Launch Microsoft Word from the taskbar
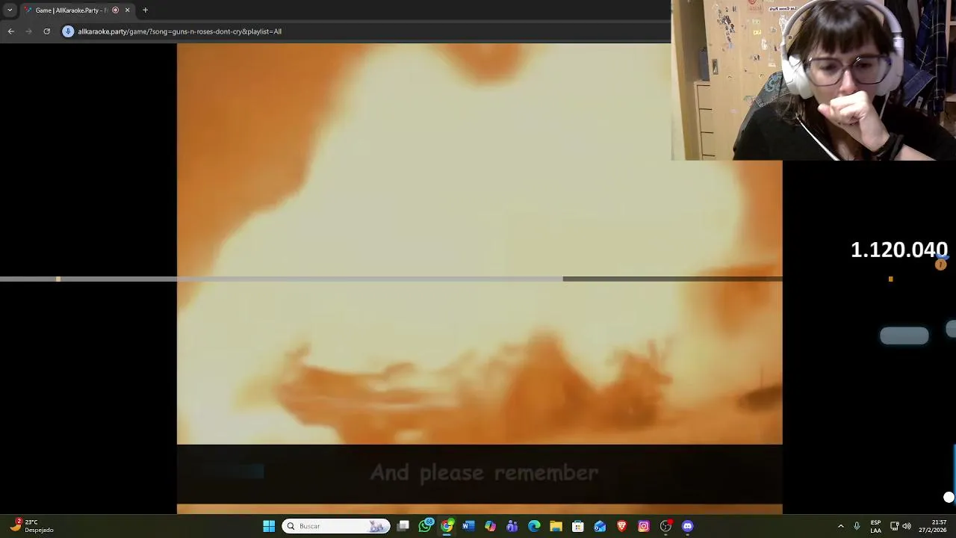 coord(468,526)
